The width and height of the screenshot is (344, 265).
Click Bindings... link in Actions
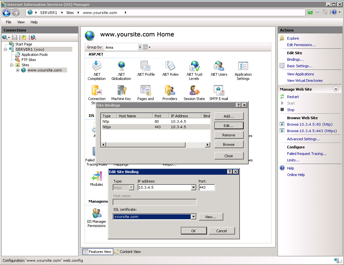pos(295,59)
